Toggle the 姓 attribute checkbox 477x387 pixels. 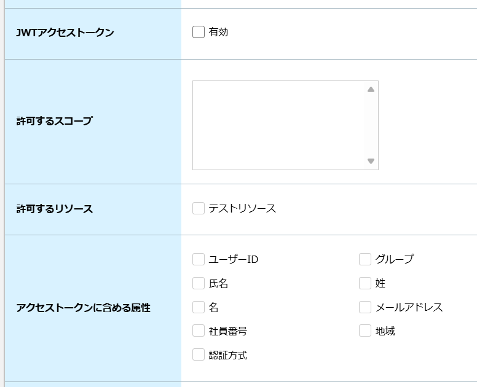(365, 283)
